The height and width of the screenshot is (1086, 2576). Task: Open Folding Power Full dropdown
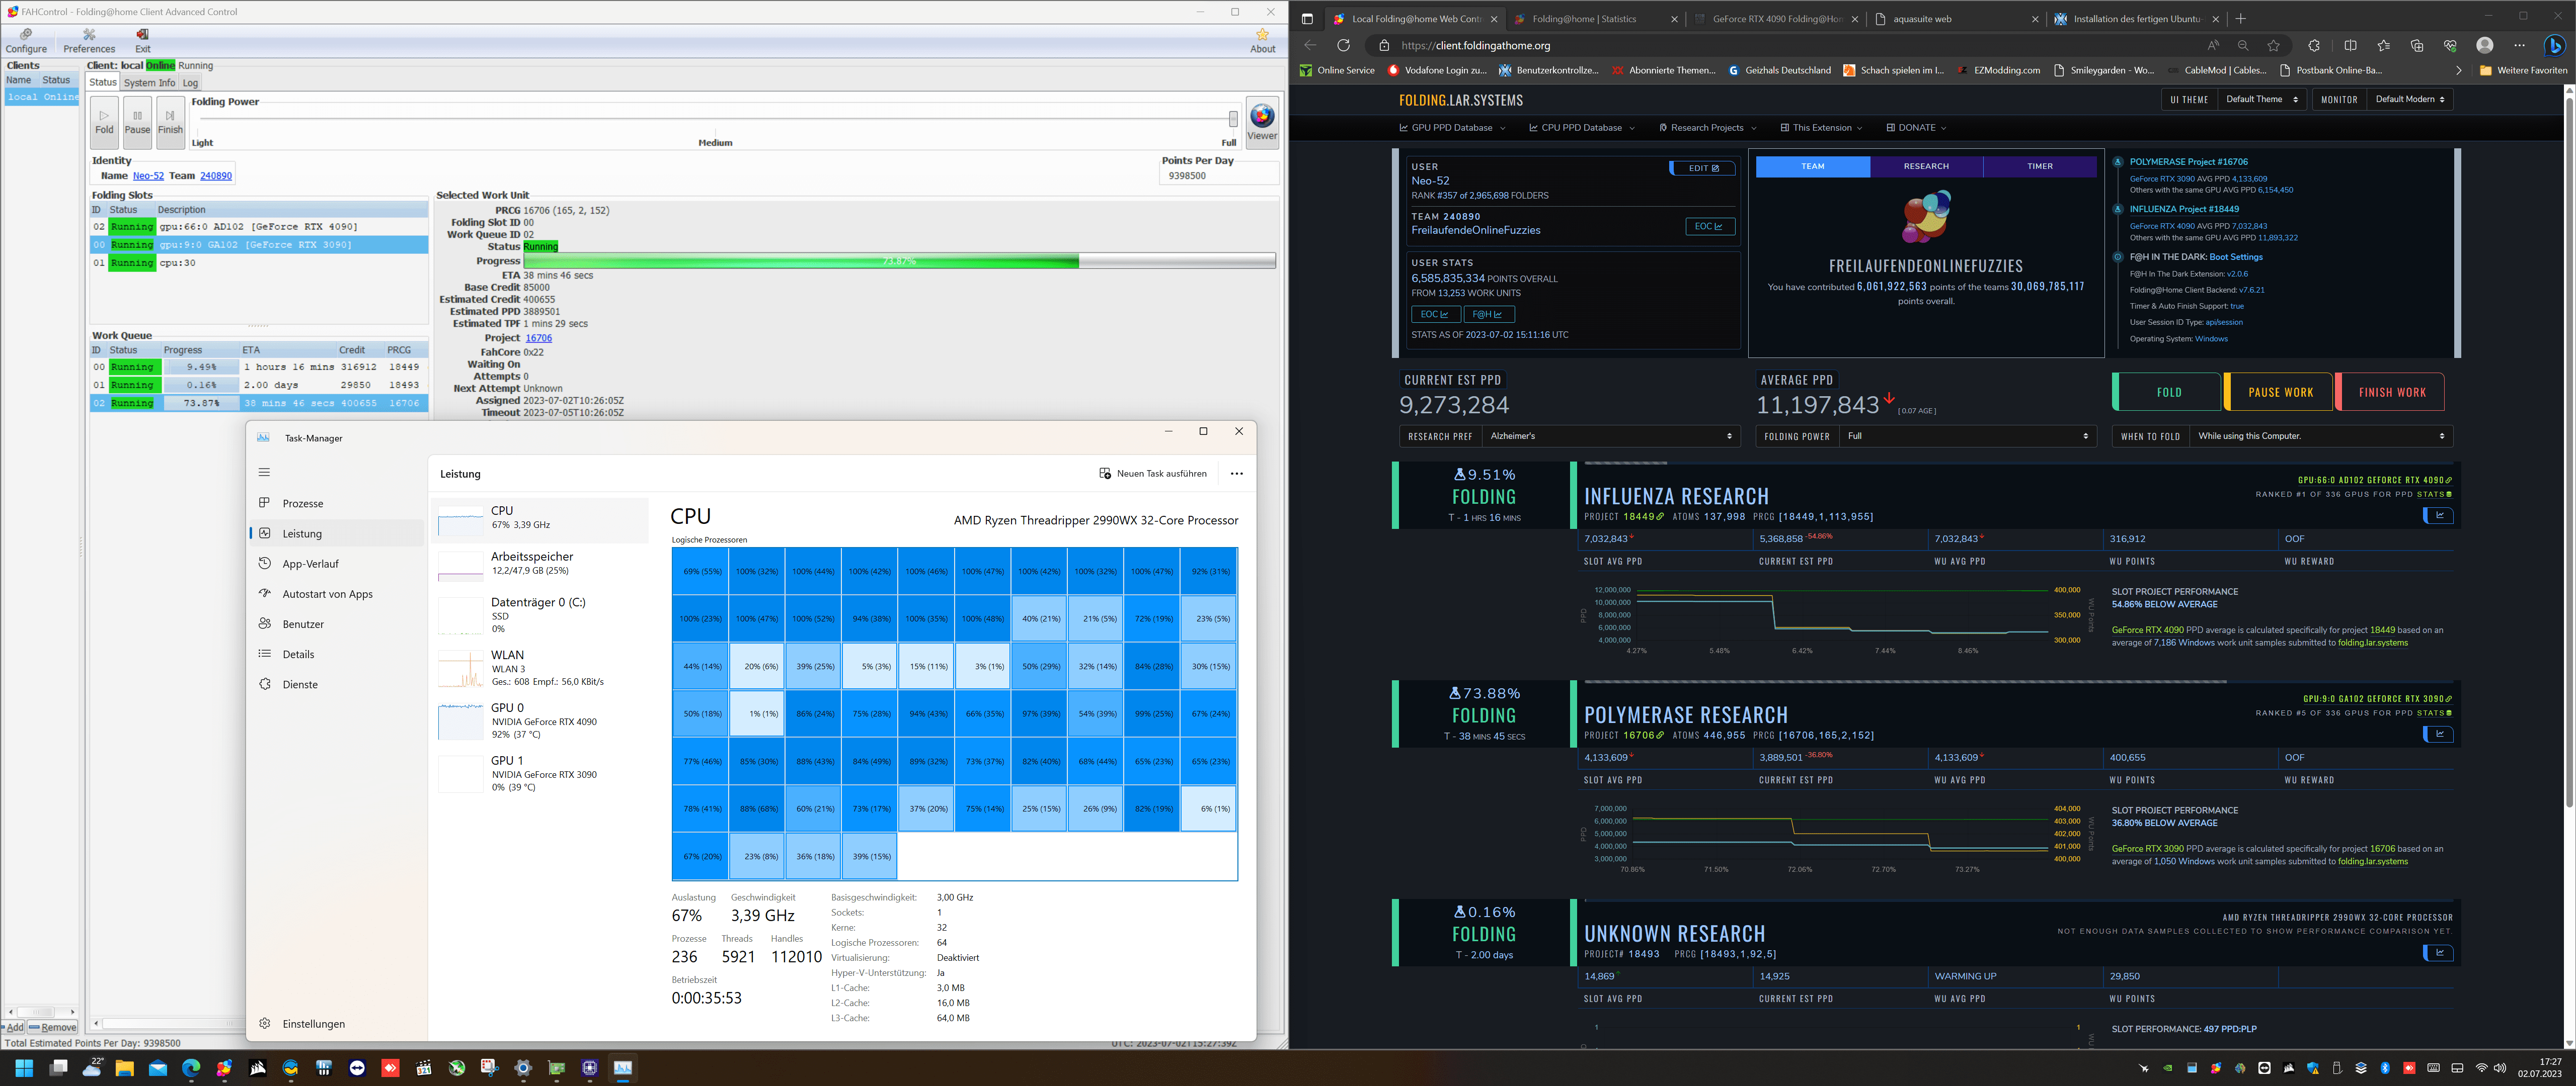(1968, 435)
